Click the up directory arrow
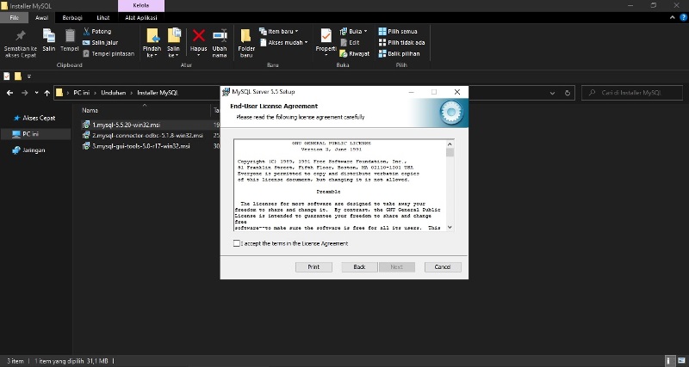Viewport: 689px width, 367px height. (47, 93)
